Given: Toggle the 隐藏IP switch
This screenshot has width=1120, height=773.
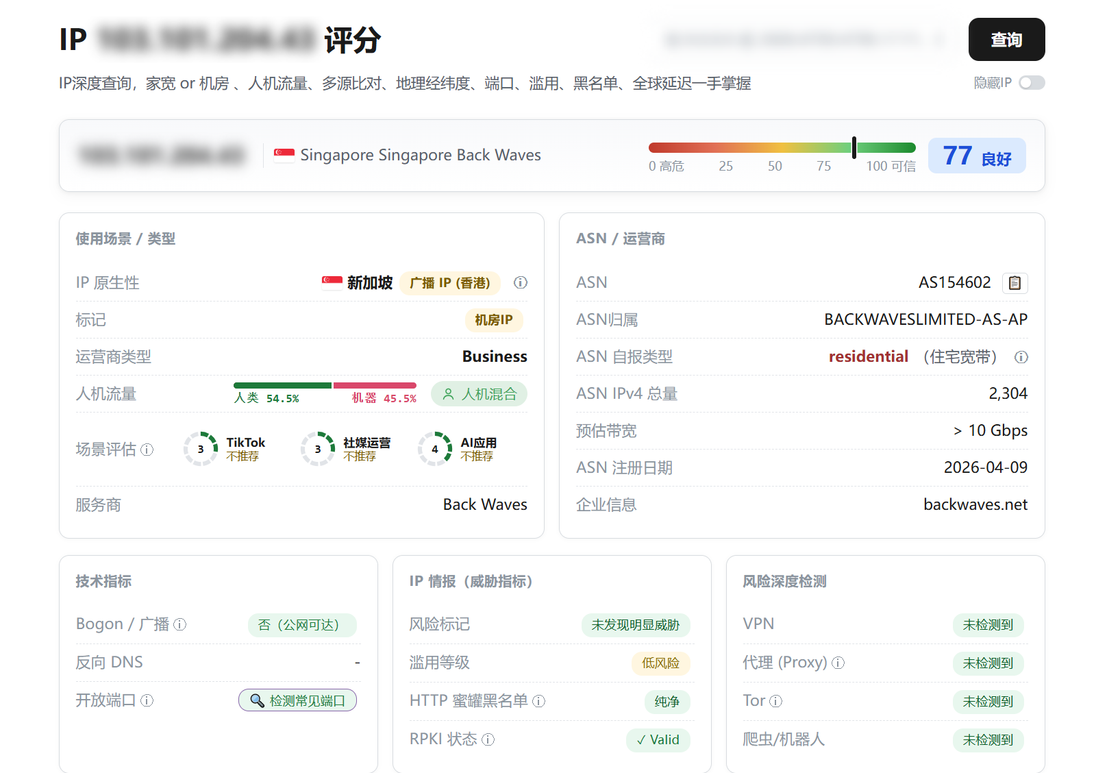Looking at the screenshot, I should pyautogui.click(x=1032, y=83).
